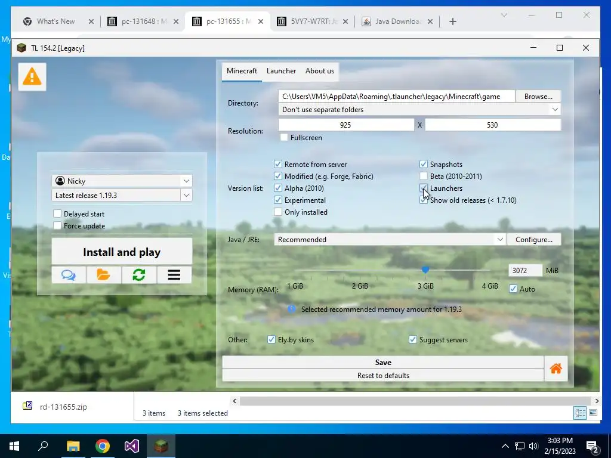Image resolution: width=611 pixels, height=458 pixels.
Task: Expand the Nicky account dropdown
Action: click(x=186, y=181)
